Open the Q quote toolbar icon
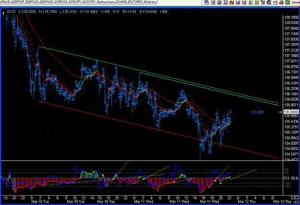The width and height of the screenshot is (300, 205). [x=219, y=2]
